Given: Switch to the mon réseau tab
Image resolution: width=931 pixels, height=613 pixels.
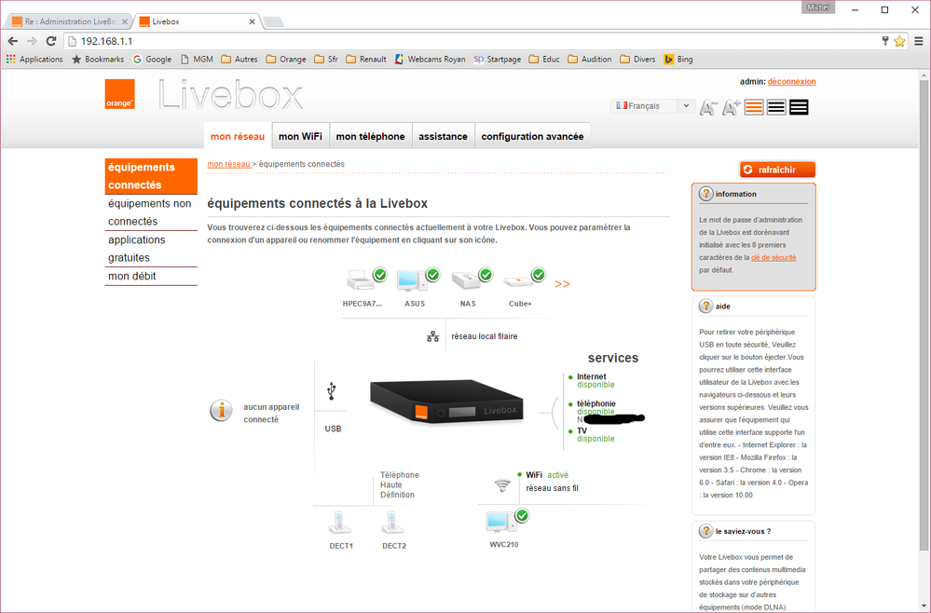Looking at the screenshot, I should click(238, 136).
